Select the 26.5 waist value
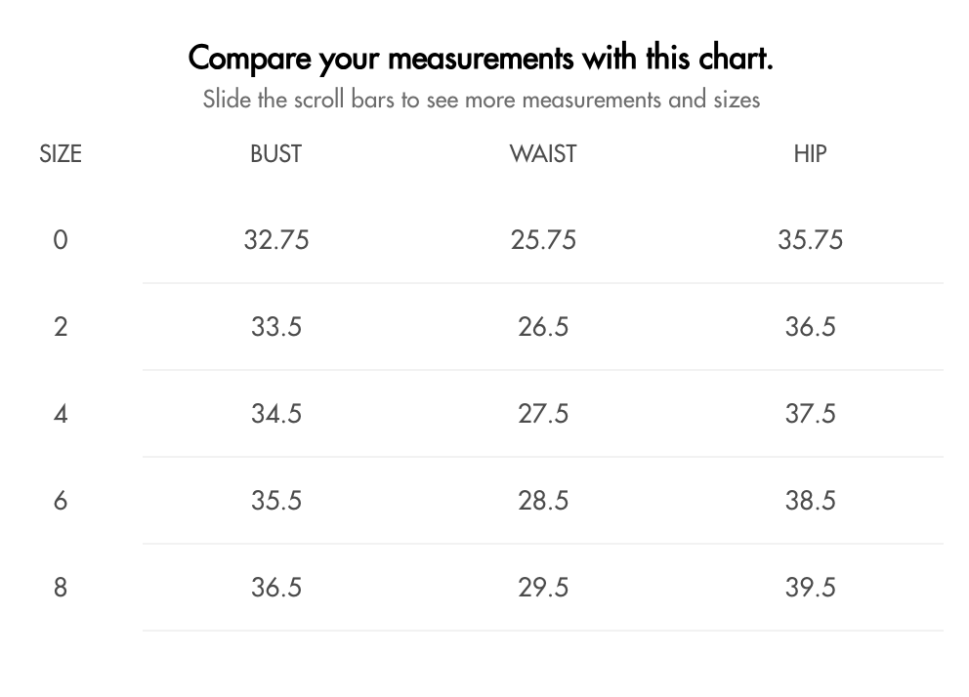This screenshot has width=969, height=697. coord(543,327)
